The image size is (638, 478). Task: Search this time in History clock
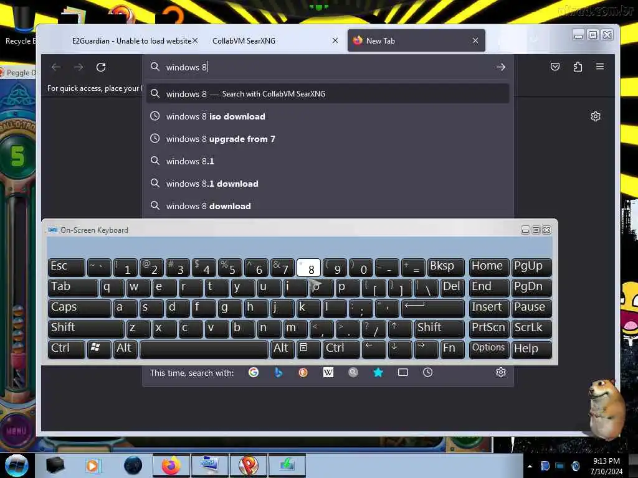427,372
